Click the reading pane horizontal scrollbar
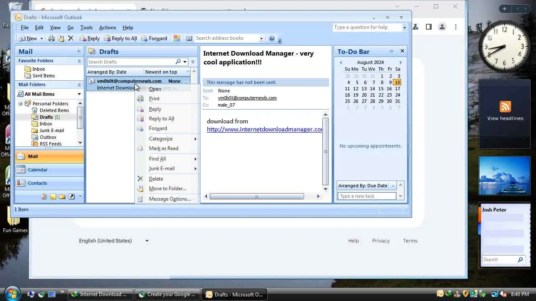The image size is (536, 301). [x=257, y=196]
